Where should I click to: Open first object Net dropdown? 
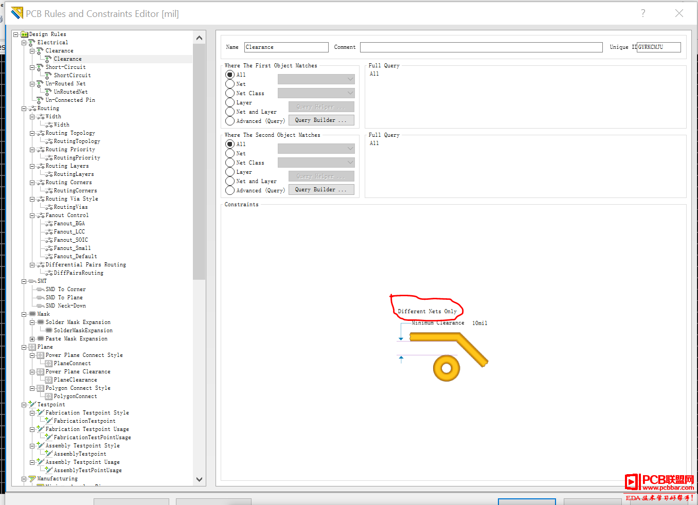316,79
